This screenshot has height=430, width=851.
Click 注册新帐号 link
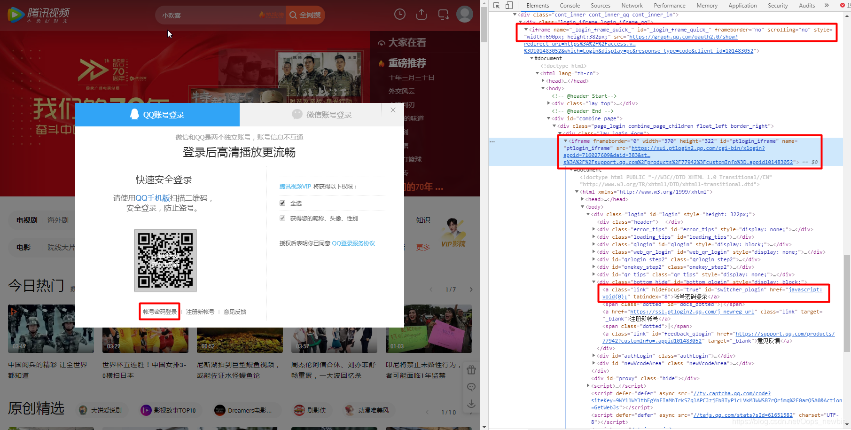tap(200, 312)
